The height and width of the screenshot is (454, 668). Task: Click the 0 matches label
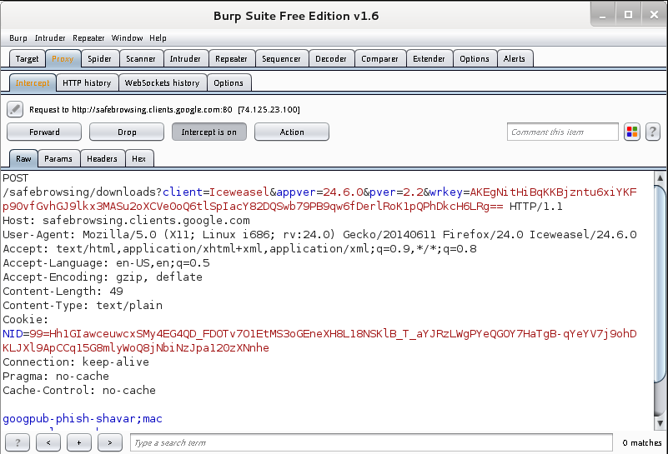pyautogui.click(x=641, y=442)
